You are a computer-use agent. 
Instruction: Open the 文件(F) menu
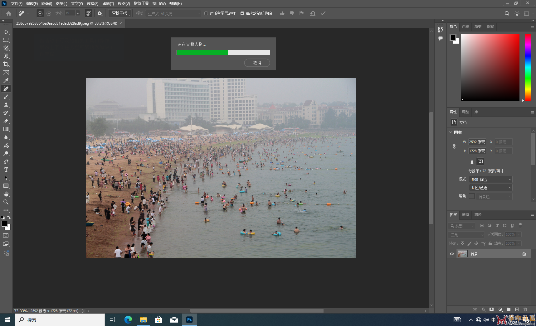tap(17, 4)
